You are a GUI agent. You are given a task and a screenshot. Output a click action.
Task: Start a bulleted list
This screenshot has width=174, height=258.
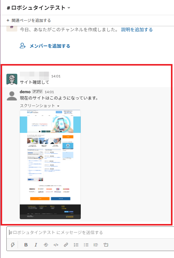[x=86, y=245]
